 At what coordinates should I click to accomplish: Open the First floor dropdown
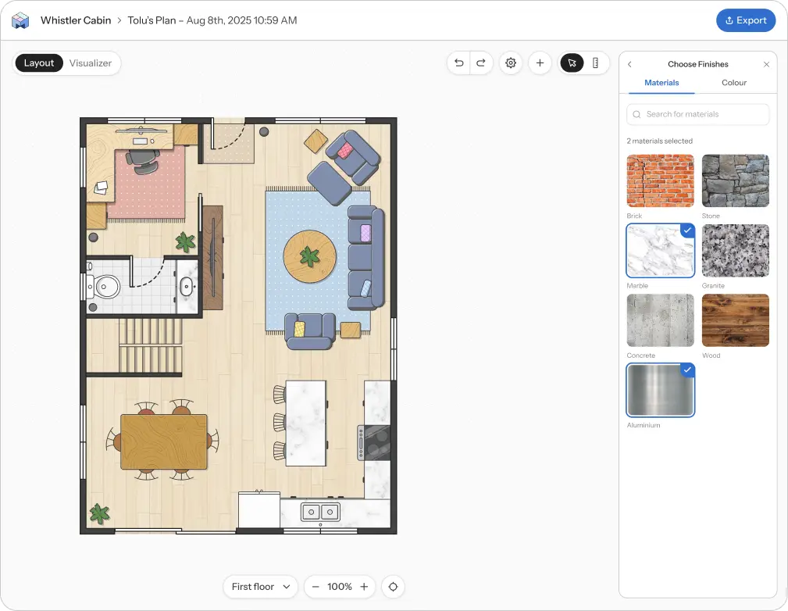point(260,586)
